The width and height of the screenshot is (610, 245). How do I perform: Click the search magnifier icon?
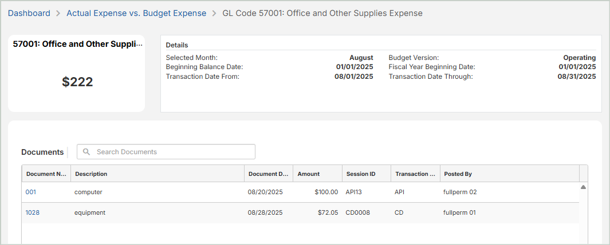[86, 152]
